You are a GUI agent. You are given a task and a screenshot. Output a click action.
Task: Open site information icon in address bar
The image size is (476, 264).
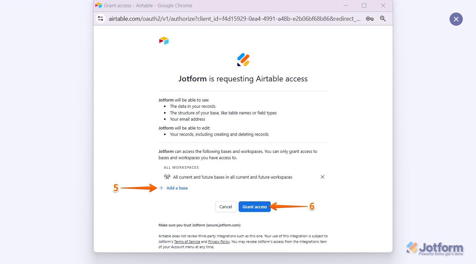[x=100, y=19]
